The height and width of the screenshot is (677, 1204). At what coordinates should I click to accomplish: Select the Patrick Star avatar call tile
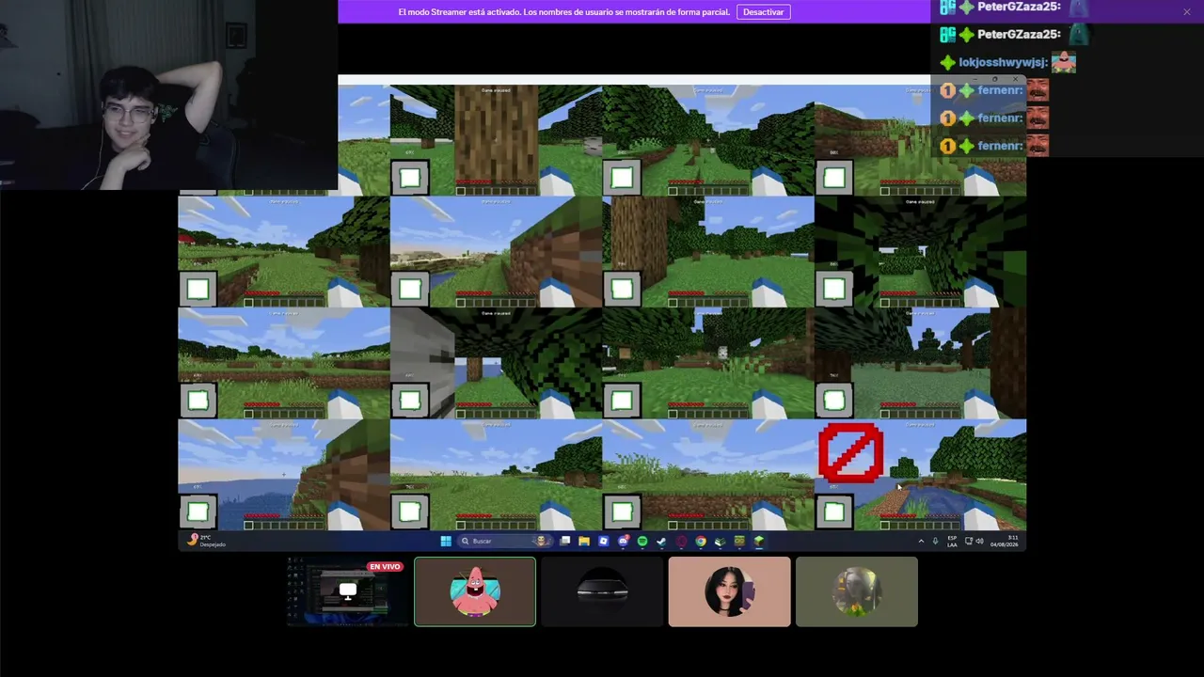[x=475, y=591]
